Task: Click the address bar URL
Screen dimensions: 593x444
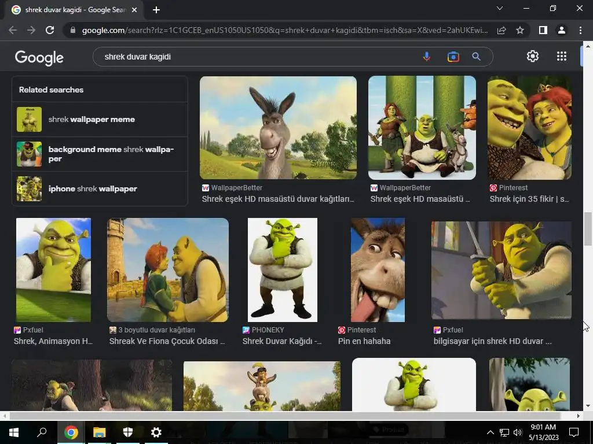Action: click(x=284, y=30)
